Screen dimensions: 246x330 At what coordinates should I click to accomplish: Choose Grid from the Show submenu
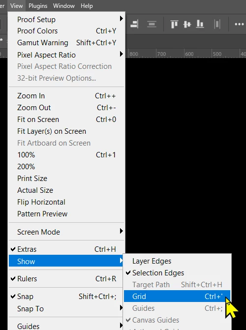tap(177, 297)
